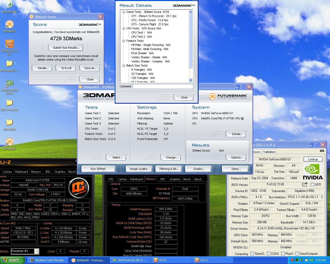This screenshot has width=330, height=264.
Task: Toggle the OpenCL checkbox
Action: click(x=252, y=254)
